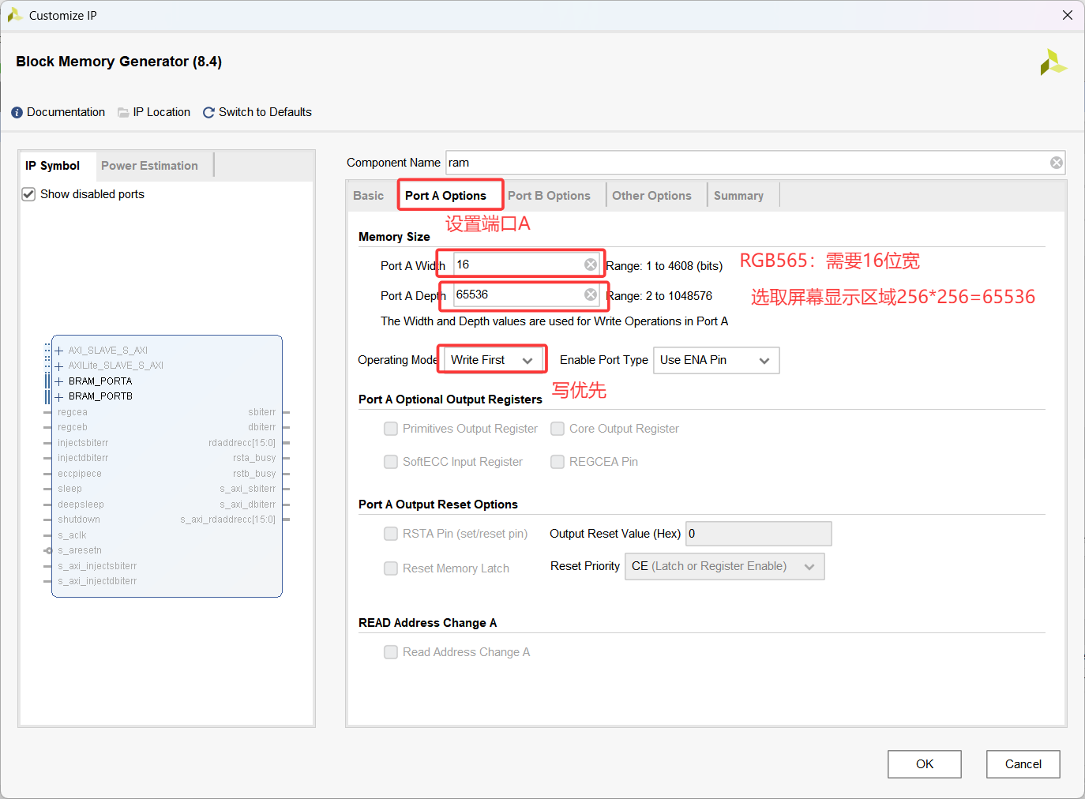Click the rsta_busy port label

(254, 458)
